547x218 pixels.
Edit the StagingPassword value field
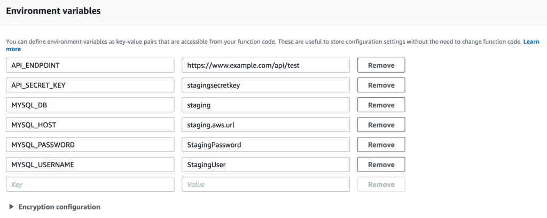pyautogui.click(x=265, y=145)
